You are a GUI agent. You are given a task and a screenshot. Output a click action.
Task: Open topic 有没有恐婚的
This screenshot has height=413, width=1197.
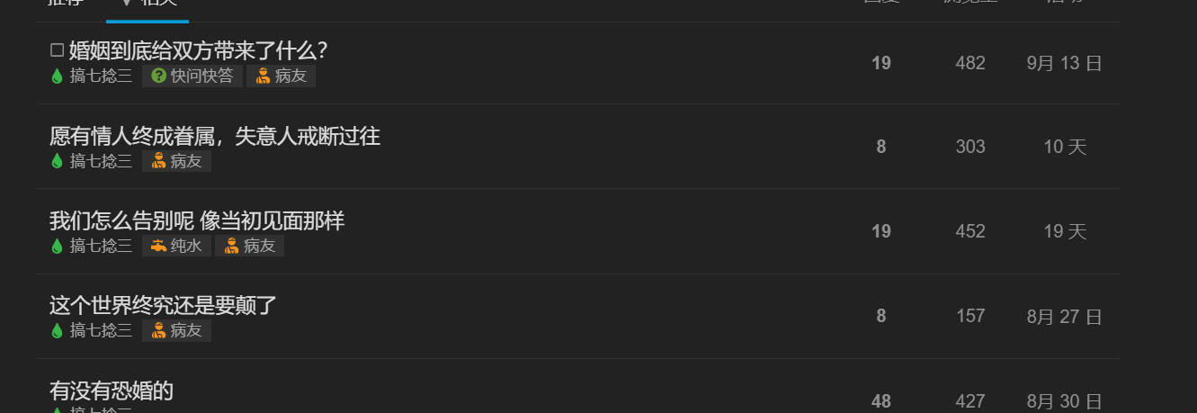coord(112,391)
